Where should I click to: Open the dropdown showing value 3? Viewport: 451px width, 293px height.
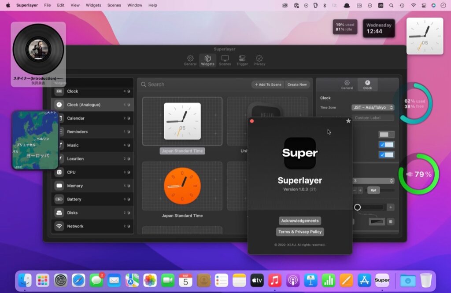(x=373, y=180)
